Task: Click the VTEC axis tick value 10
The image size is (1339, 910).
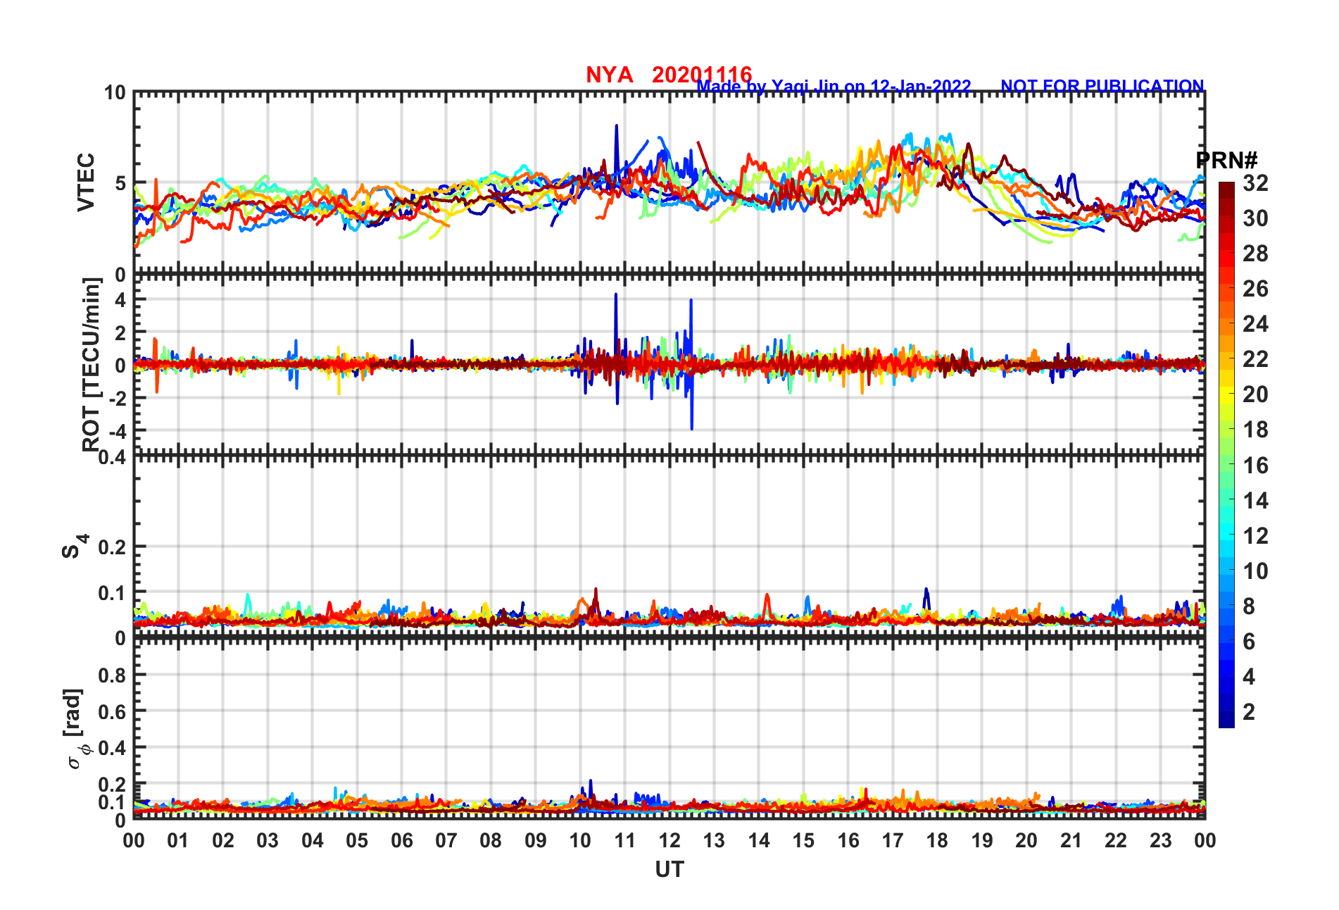Action: pos(115,93)
